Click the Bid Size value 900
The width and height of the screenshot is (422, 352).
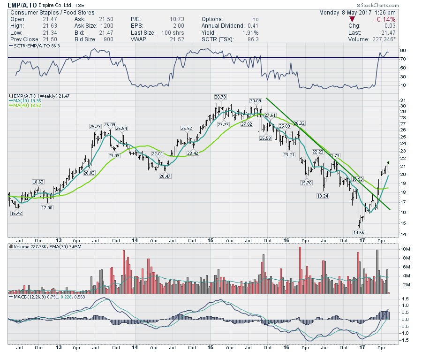[x=108, y=39]
